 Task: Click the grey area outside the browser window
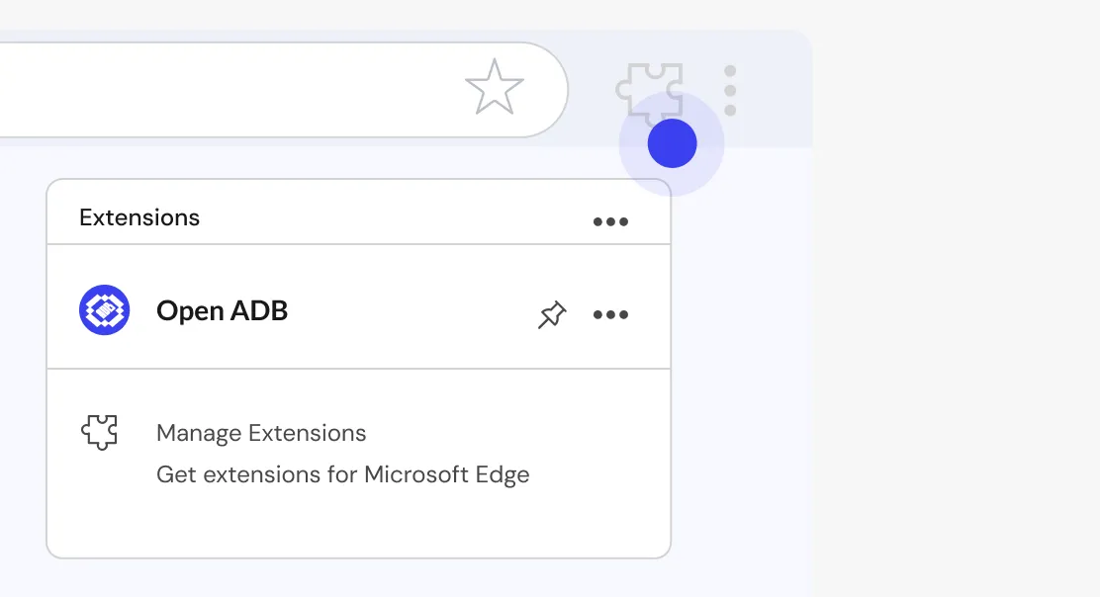[950, 297]
